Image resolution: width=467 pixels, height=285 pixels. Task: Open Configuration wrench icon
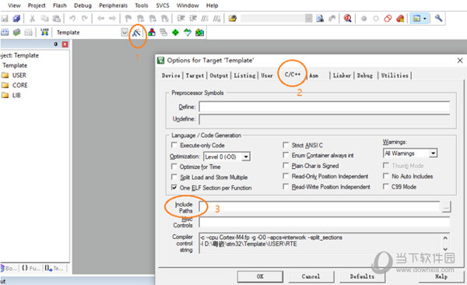438,18
